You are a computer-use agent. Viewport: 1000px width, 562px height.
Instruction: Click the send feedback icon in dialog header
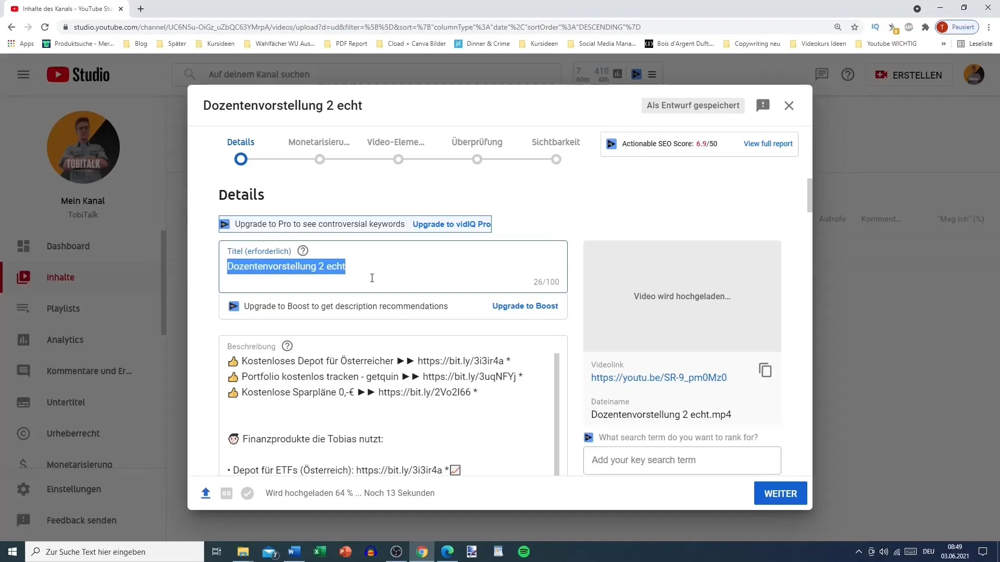(x=762, y=106)
